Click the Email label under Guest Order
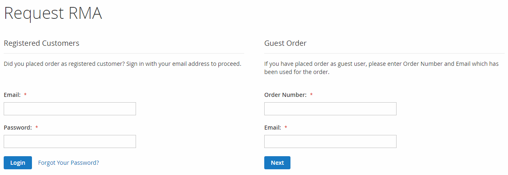Viewport: 508px width, 175px height. [272, 128]
